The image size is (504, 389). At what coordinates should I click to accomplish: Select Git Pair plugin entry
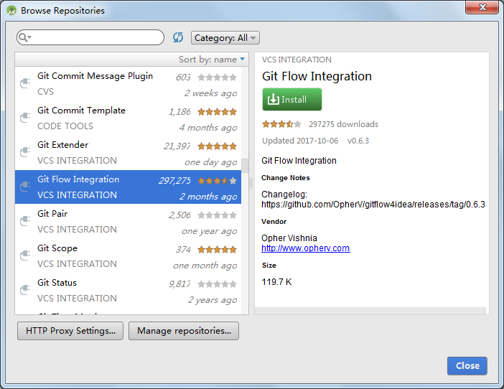coord(128,222)
